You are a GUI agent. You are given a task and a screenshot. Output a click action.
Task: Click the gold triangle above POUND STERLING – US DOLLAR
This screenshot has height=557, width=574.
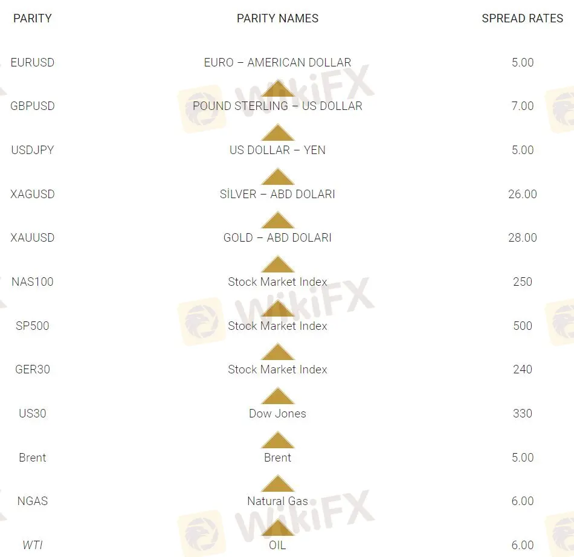277,89
